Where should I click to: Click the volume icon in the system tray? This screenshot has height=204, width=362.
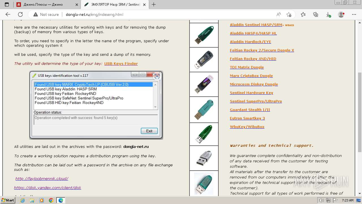(x=322, y=200)
